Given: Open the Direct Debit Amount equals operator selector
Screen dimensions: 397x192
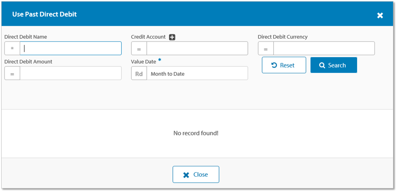Looking at the screenshot, I should [12, 73].
